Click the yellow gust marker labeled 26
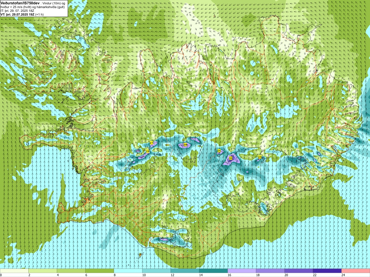Viewport: 370px width, 277px height. (x=219, y=151)
